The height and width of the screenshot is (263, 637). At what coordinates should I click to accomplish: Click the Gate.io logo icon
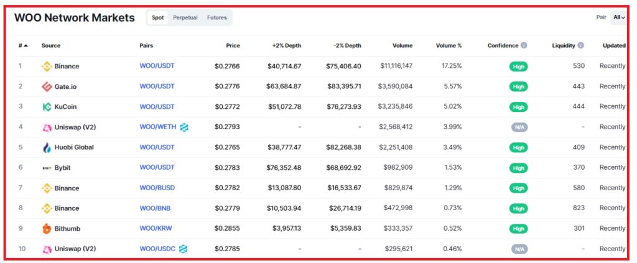click(x=47, y=86)
